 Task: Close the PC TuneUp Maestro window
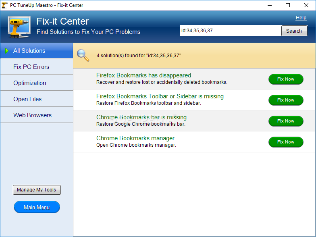point(306,5)
